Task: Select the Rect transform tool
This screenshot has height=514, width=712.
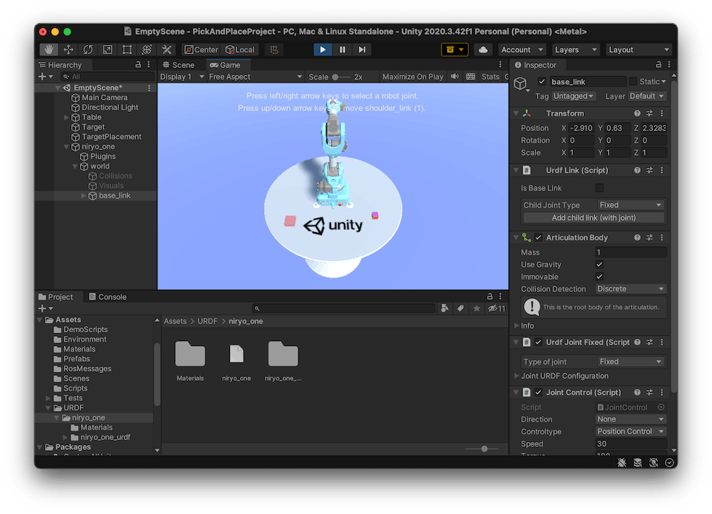Action: point(127,50)
